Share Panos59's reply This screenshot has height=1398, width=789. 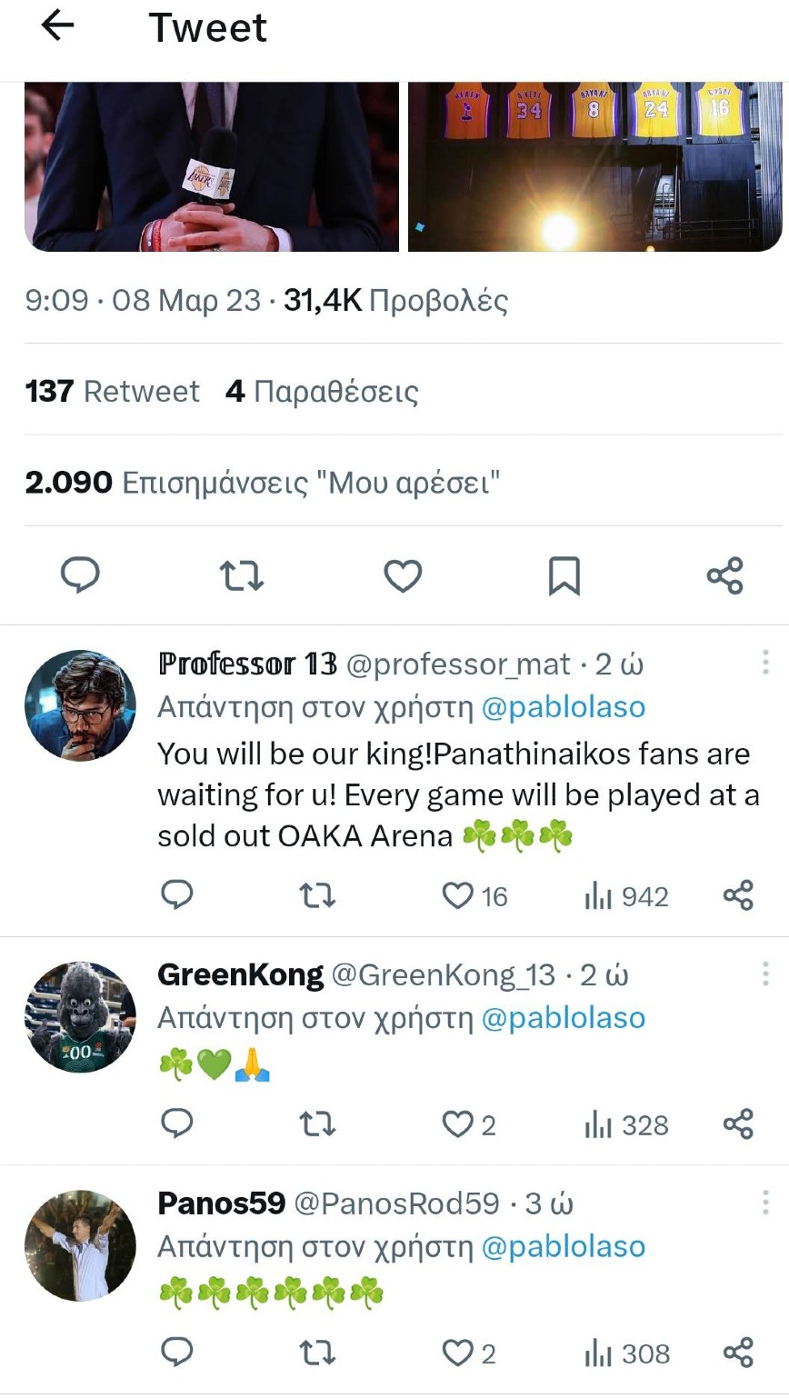tap(738, 1353)
